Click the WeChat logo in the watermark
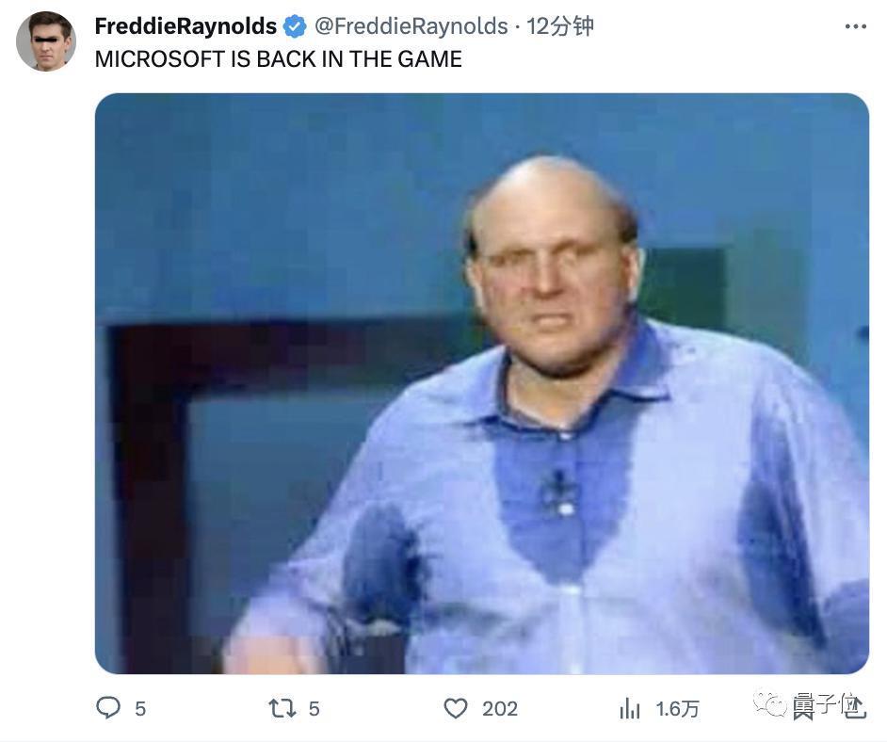The image size is (887, 742). 773,704
